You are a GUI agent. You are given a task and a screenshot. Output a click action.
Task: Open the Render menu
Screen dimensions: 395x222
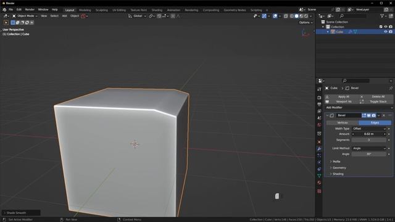(x=30, y=10)
